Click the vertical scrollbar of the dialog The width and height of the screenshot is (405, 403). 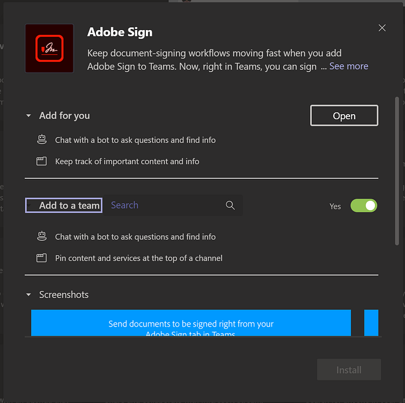(397, 171)
